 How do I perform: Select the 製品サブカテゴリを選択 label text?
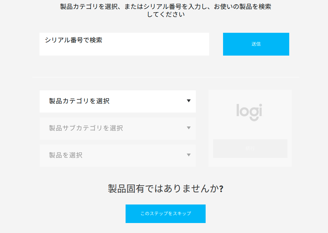[86, 128]
